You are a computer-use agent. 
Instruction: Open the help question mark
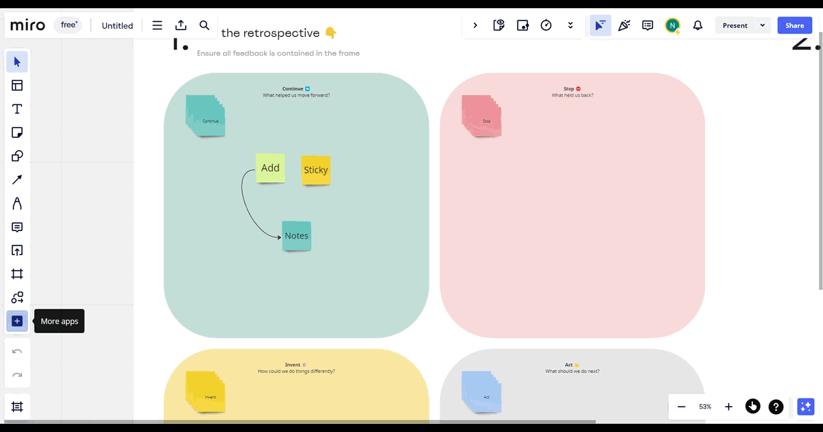[776, 407]
